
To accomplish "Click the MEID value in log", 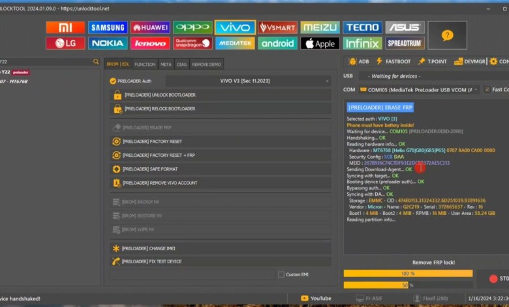I will 407,163.
